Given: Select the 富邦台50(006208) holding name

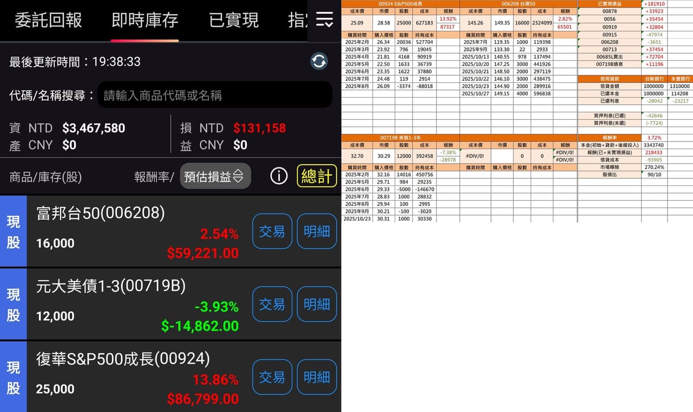Looking at the screenshot, I should [x=100, y=213].
